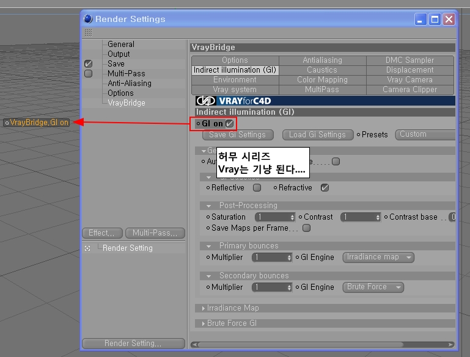
Task: Collapse the Primary bounces section
Action: (x=209, y=246)
